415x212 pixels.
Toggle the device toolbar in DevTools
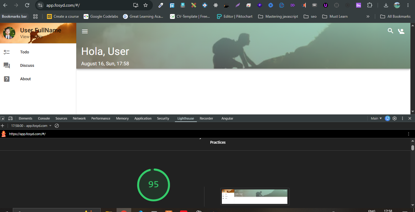(x=10, y=118)
